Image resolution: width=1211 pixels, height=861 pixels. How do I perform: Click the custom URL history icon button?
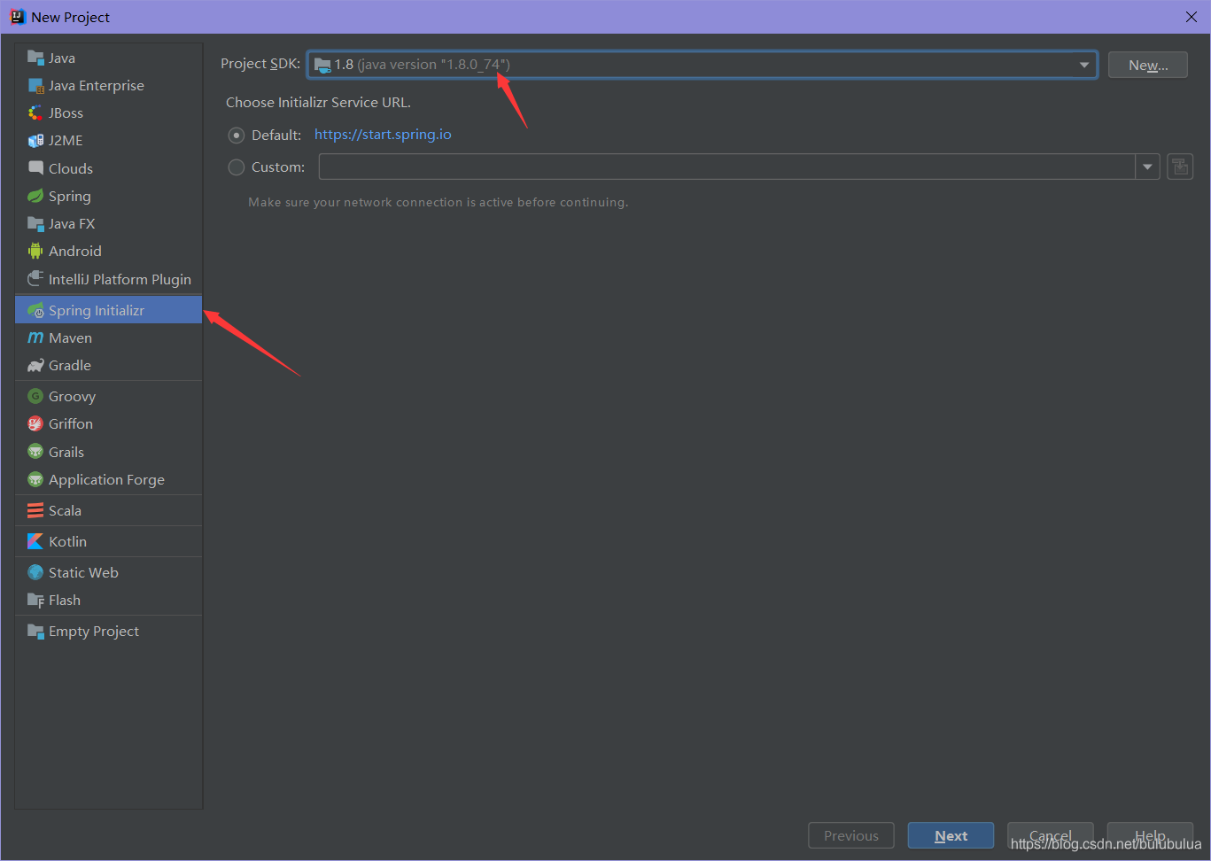pos(1180,167)
